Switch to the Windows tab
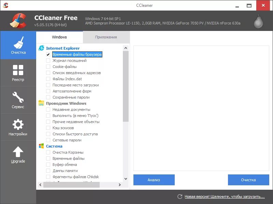 click(59, 37)
